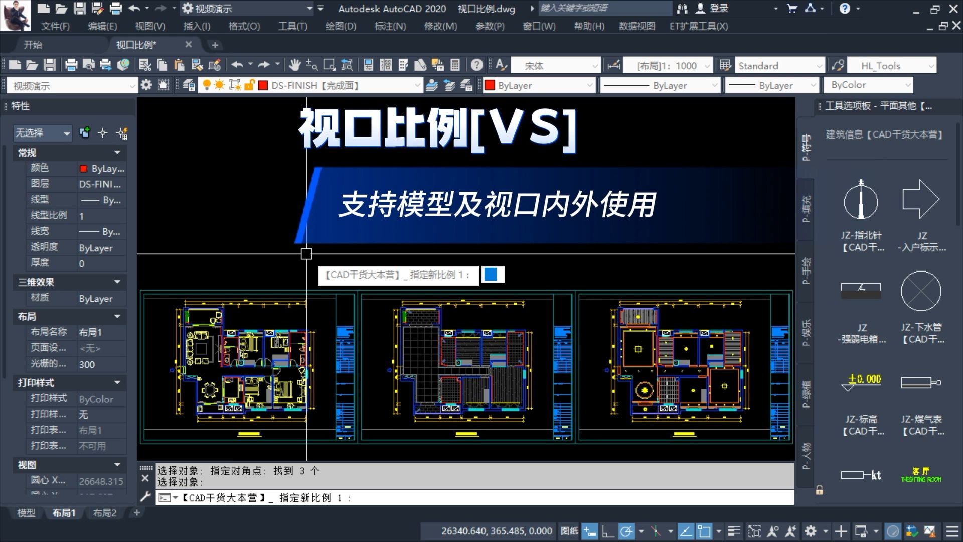Click the Copy to Clipboard icon
The width and height of the screenshot is (963, 542).
pyautogui.click(x=162, y=65)
